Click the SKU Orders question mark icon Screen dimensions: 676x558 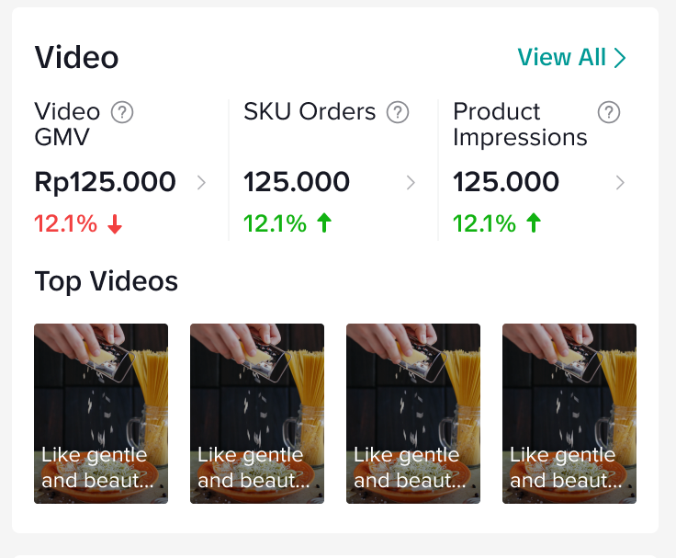pyautogui.click(x=397, y=112)
